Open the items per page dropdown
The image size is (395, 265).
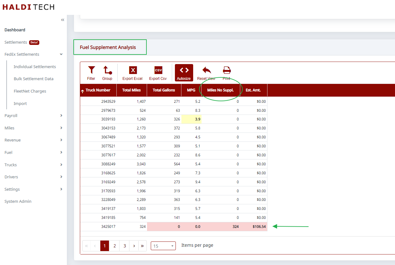click(x=163, y=246)
